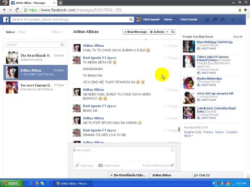The width and height of the screenshot is (250, 187).
Task: Switch to the Inbox tab
Action: click(10, 32)
